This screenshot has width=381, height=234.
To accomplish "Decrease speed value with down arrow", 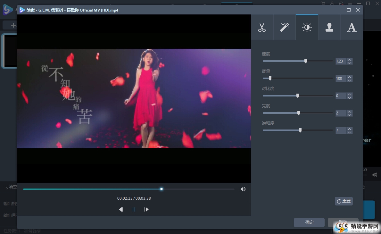I will pos(349,63).
